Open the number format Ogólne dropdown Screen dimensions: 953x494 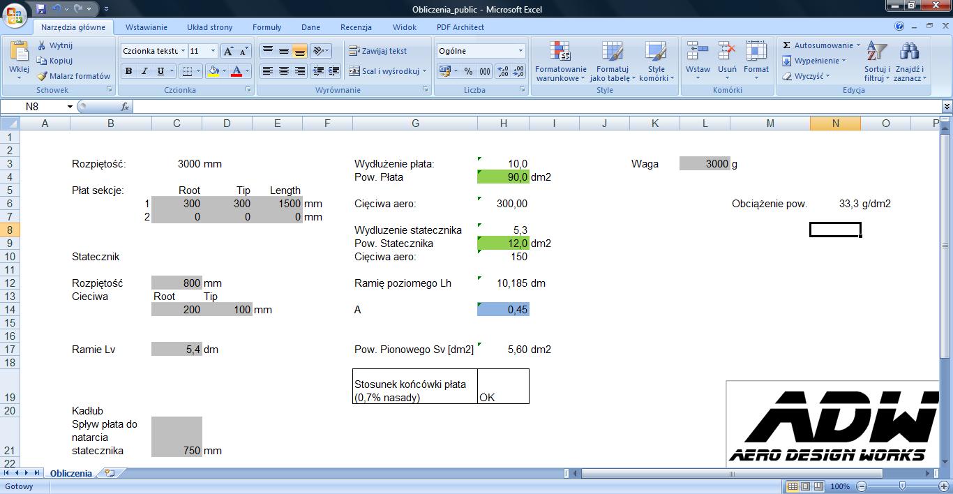click(520, 51)
